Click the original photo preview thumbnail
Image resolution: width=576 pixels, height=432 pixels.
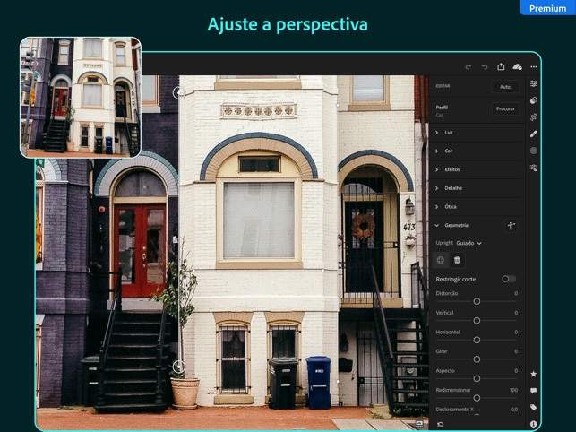81,97
